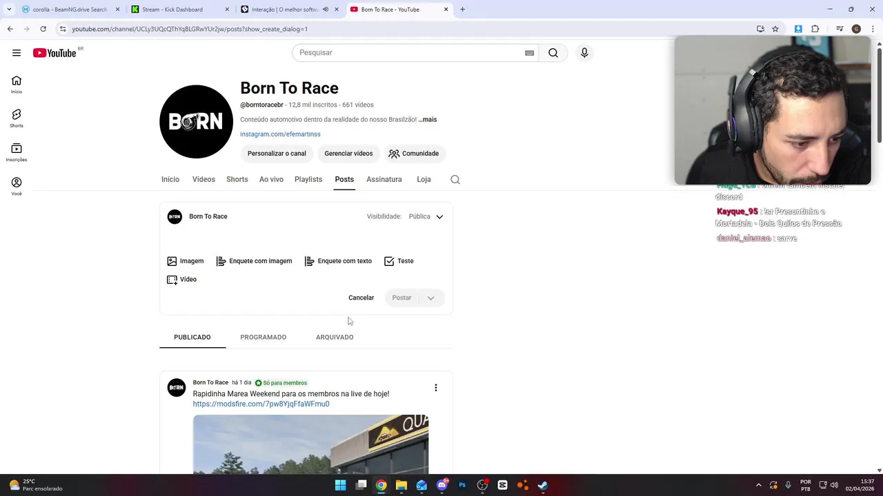The width and height of the screenshot is (883, 496).
Task: Go back in browser history
Action: coord(10,29)
